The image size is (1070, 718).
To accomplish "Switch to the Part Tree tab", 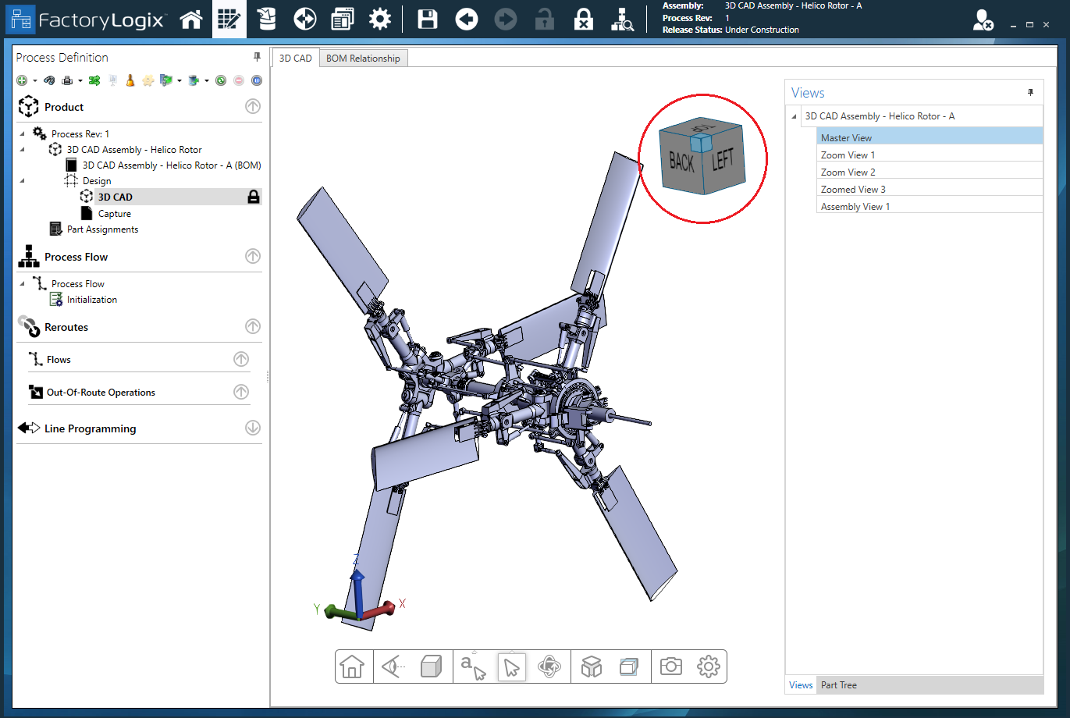I will [838, 684].
